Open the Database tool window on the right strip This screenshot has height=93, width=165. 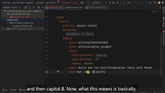click(x=164, y=22)
